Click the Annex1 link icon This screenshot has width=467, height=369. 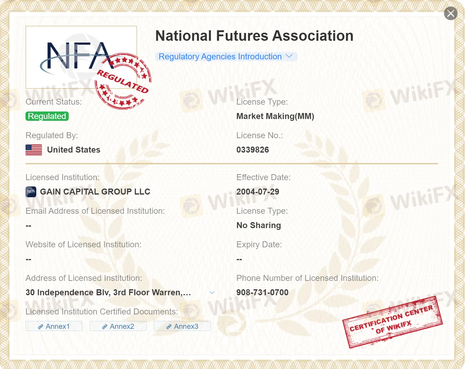tap(40, 327)
